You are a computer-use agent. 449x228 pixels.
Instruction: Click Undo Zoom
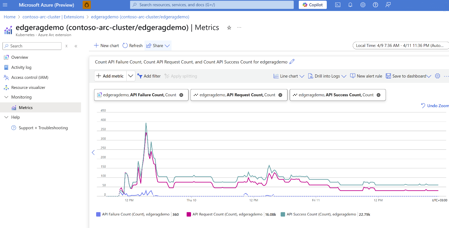click(435, 106)
